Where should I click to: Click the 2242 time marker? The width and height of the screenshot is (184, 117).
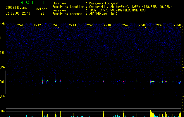[37, 25]
